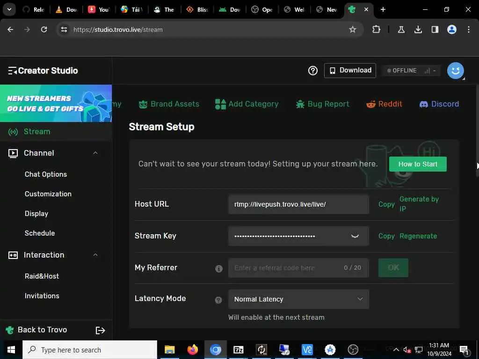Open the help question mark icon

pos(312,71)
